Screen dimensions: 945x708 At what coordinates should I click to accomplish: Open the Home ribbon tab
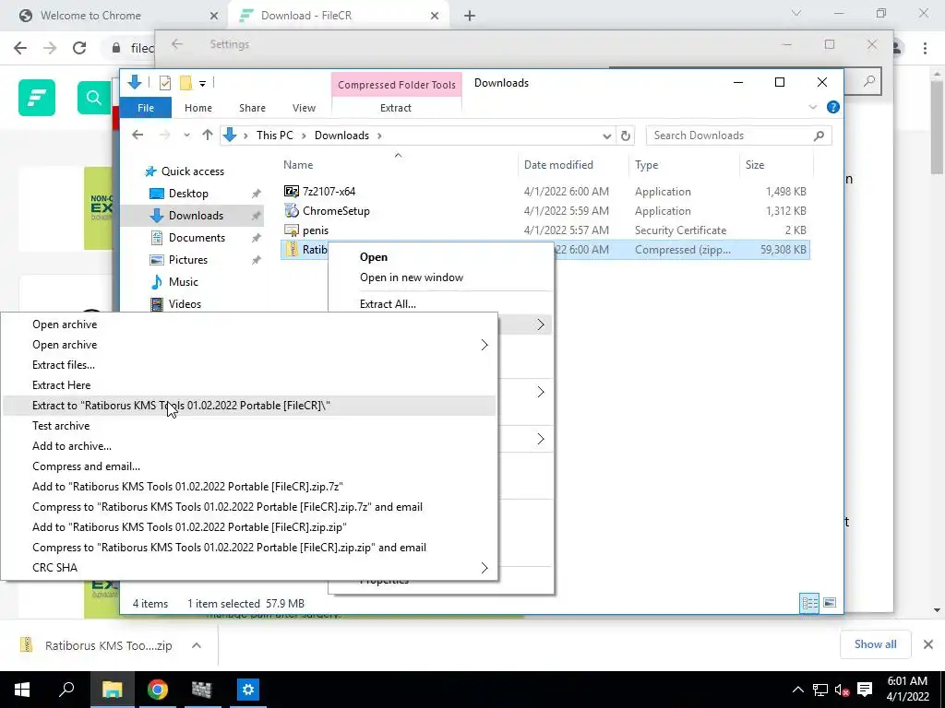click(198, 108)
